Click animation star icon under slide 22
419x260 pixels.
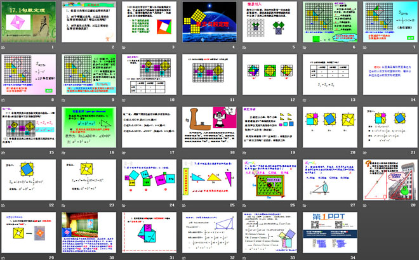[3, 205]
